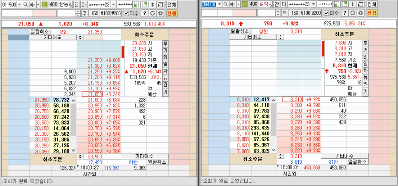
Task: Open stock search in the 094480 window
Action: coord(225,4)
